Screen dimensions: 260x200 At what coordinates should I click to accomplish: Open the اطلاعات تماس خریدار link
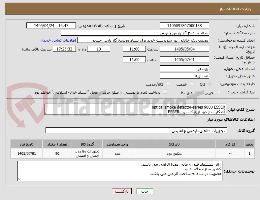58,40
